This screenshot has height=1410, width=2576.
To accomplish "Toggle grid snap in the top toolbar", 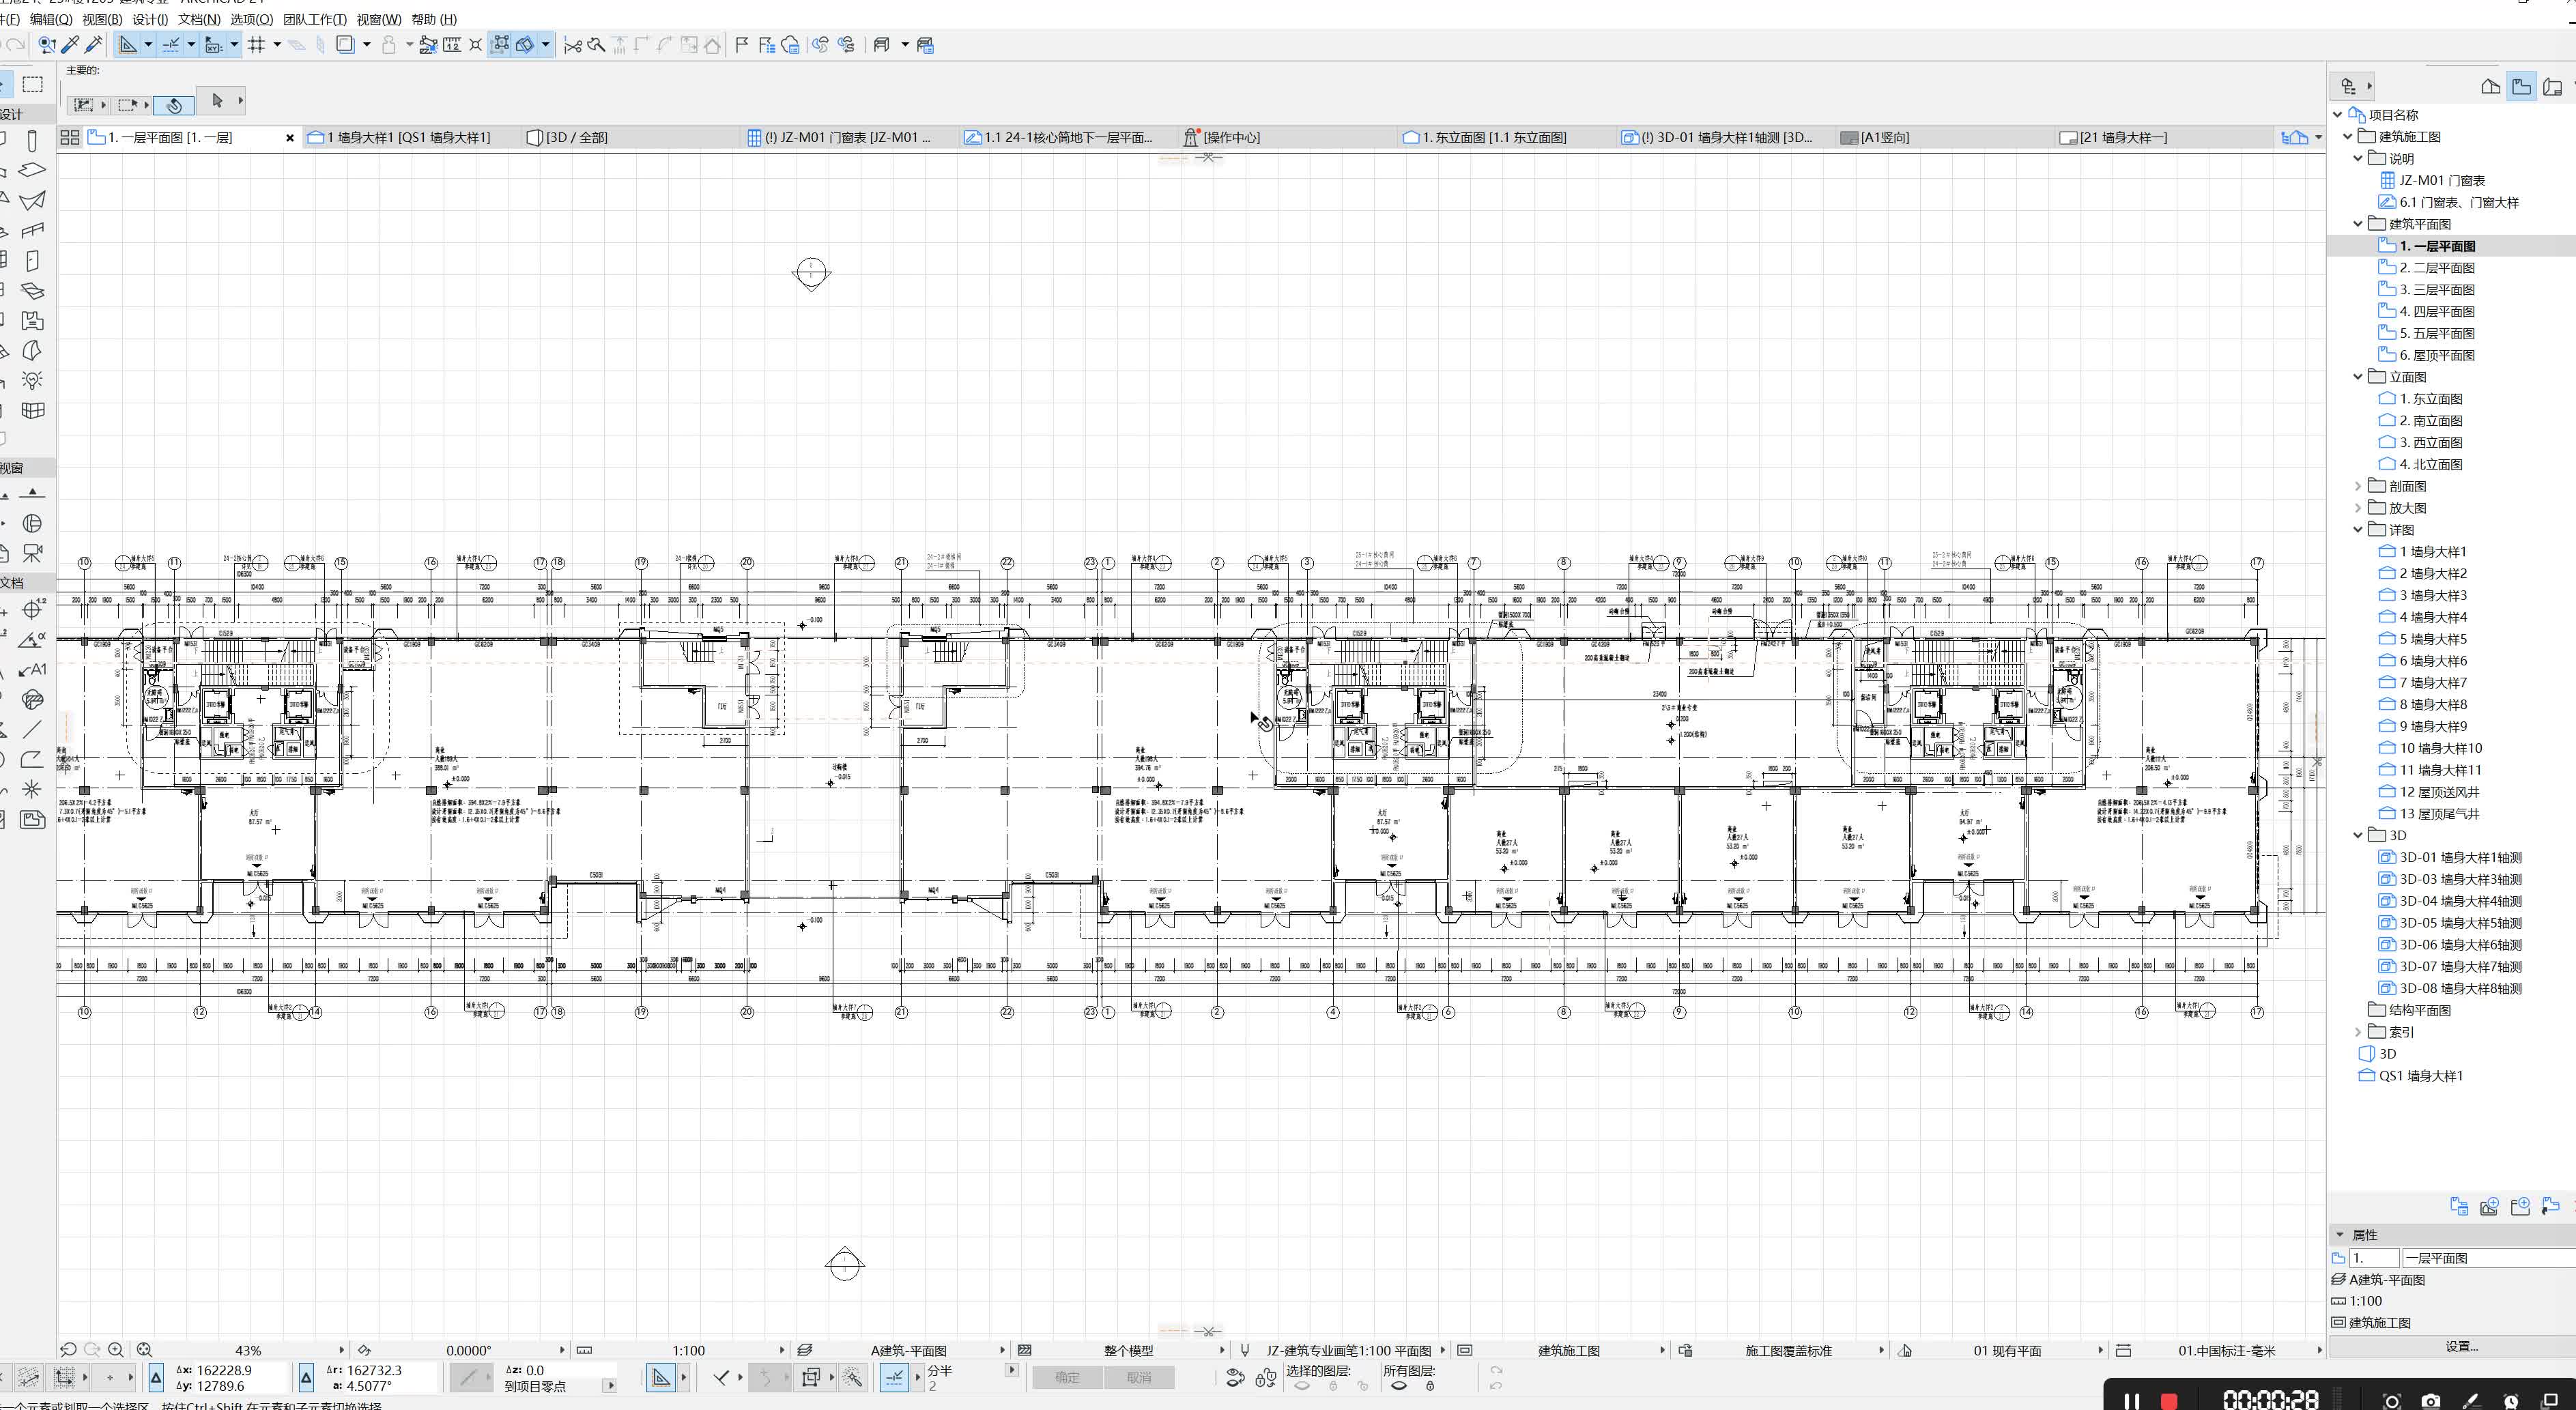I will 258,44.
